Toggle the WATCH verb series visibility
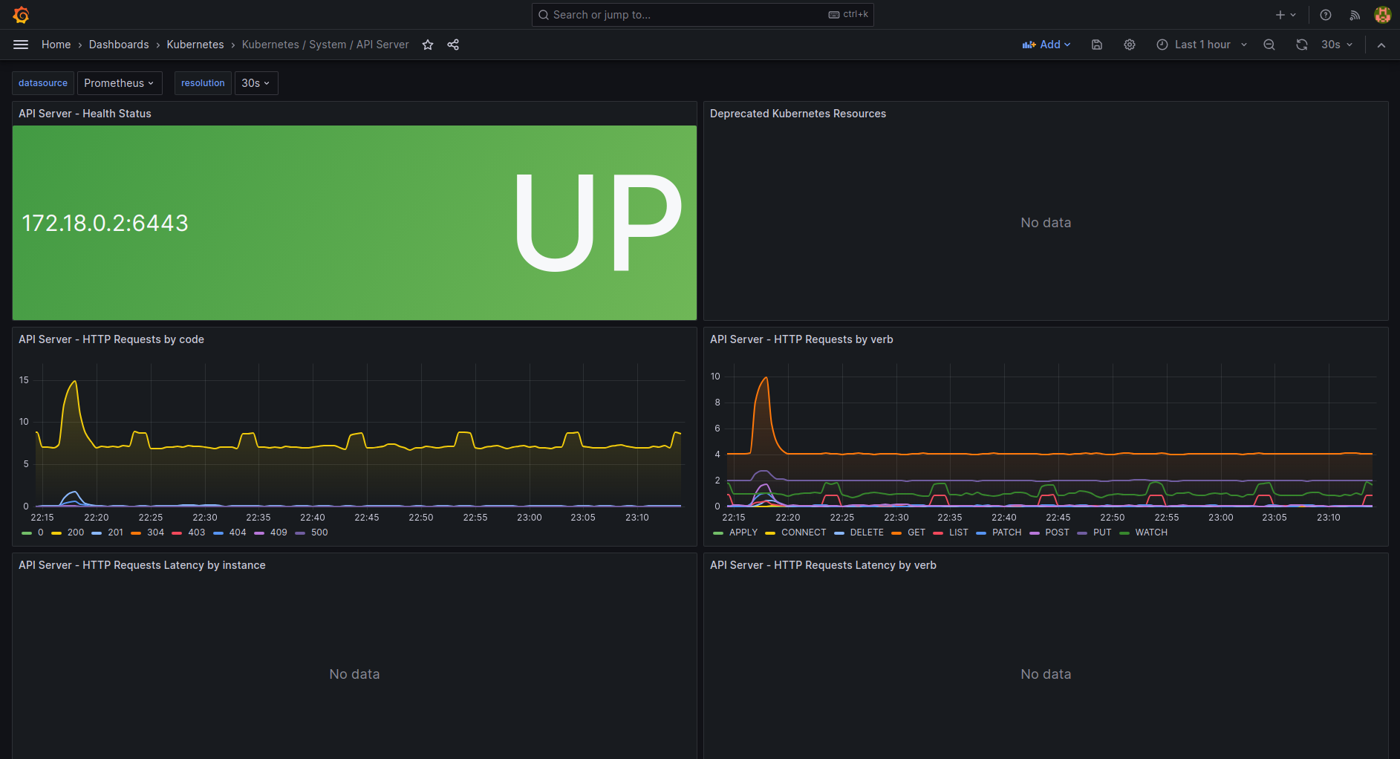Image resolution: width=1400 pixels, height=759 pixels. (1150, 532)
